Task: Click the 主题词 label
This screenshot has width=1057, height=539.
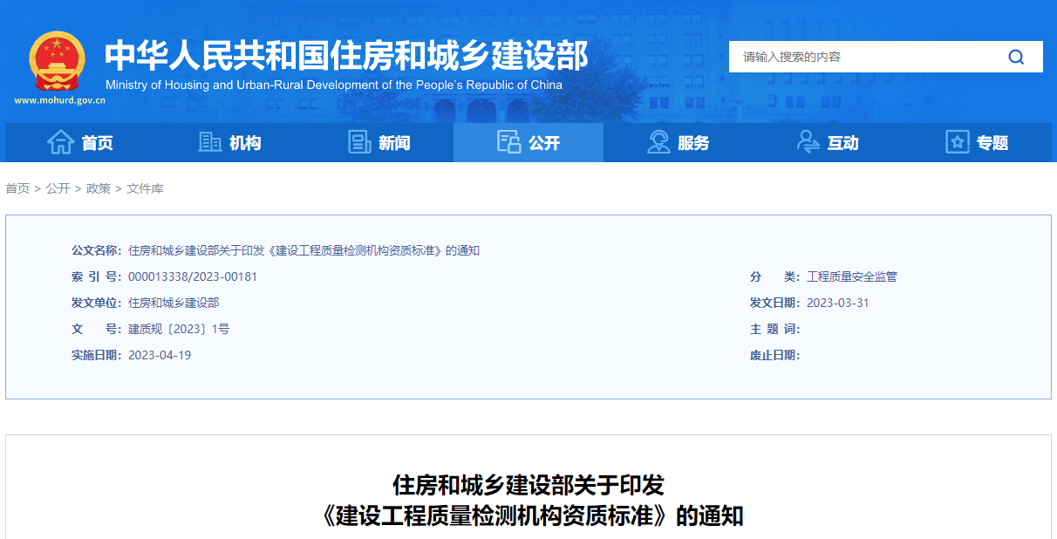Action: (x=775, y=329)
